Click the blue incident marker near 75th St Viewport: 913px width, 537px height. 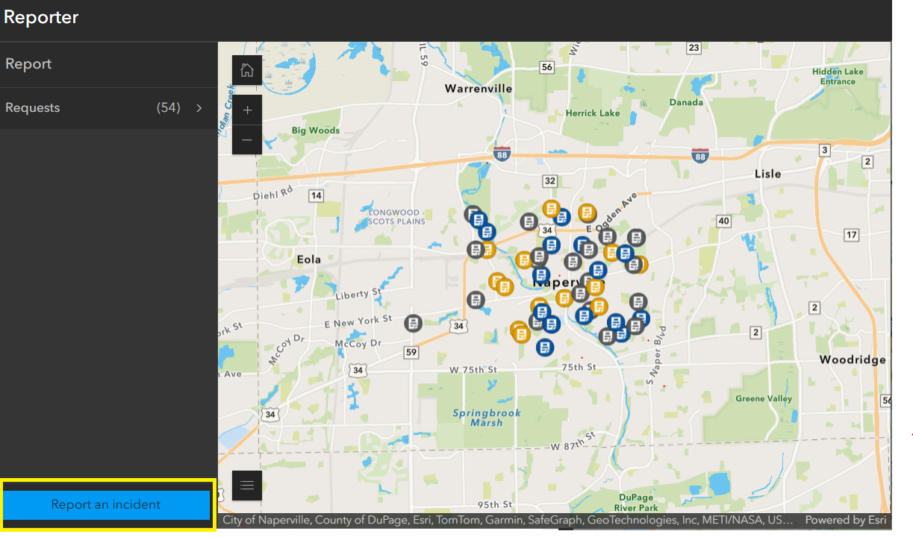(x=545, y=347)
